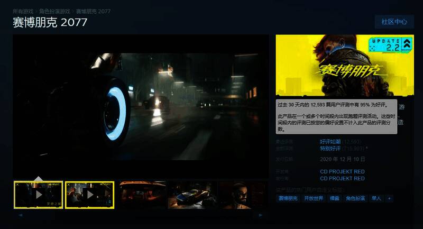Click the main video player area
The image size is (423, 229).
pyautogui.click(x=141, y=106)
